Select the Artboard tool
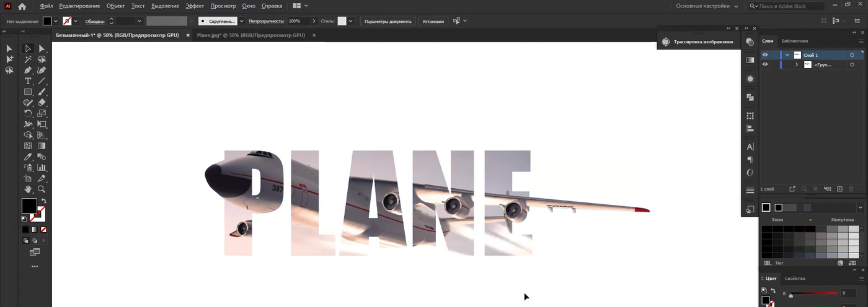The image size is (868, 307). pos(28,178)
